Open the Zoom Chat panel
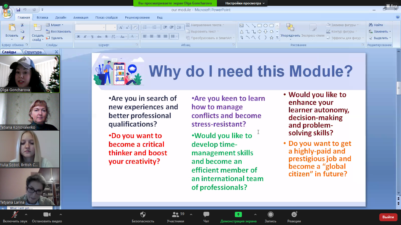The width and height of the screenshot is (401, 225). 206,215
